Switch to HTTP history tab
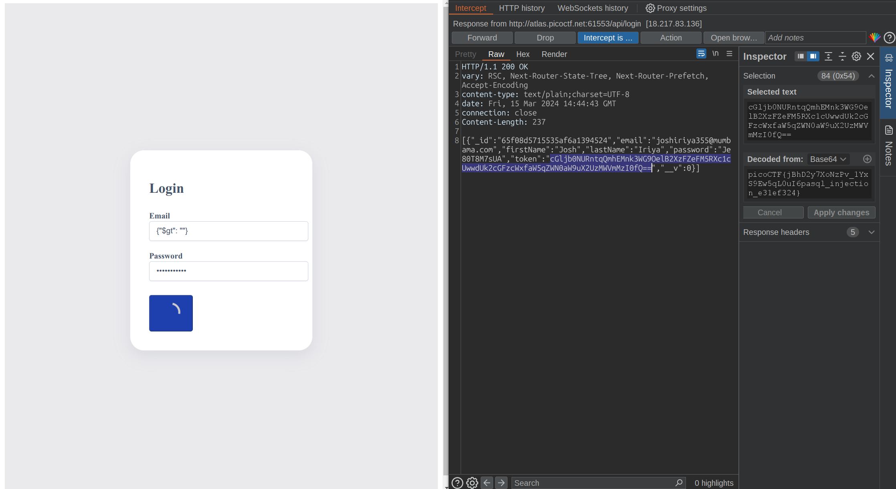The height and width of the screenshot is (489, 896). [x=522, y=8]
